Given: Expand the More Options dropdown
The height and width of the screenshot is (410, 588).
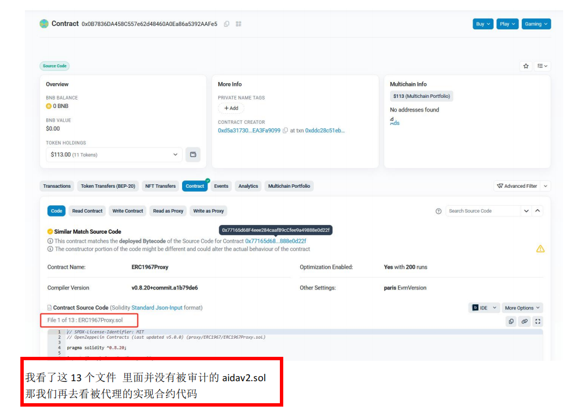Looking at the screenshot, I should point(522,308).
